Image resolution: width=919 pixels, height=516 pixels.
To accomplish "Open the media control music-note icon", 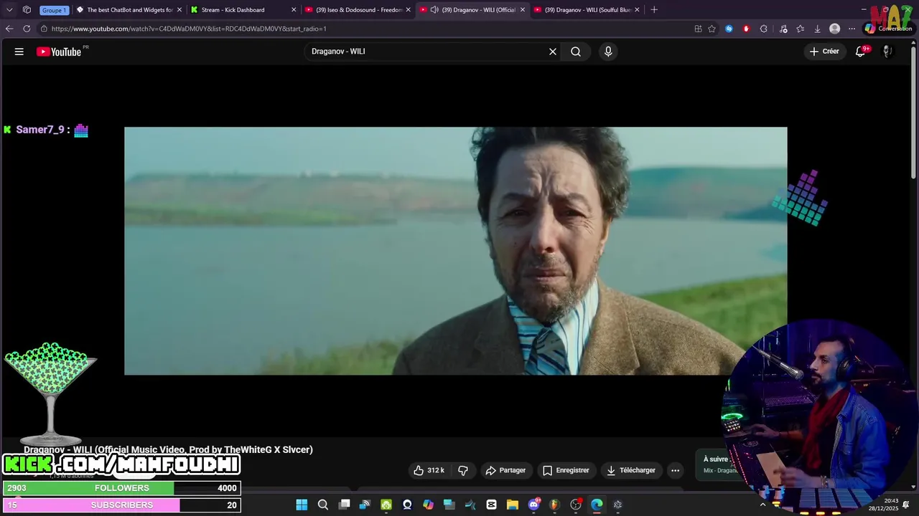I will tap(783, 29).
